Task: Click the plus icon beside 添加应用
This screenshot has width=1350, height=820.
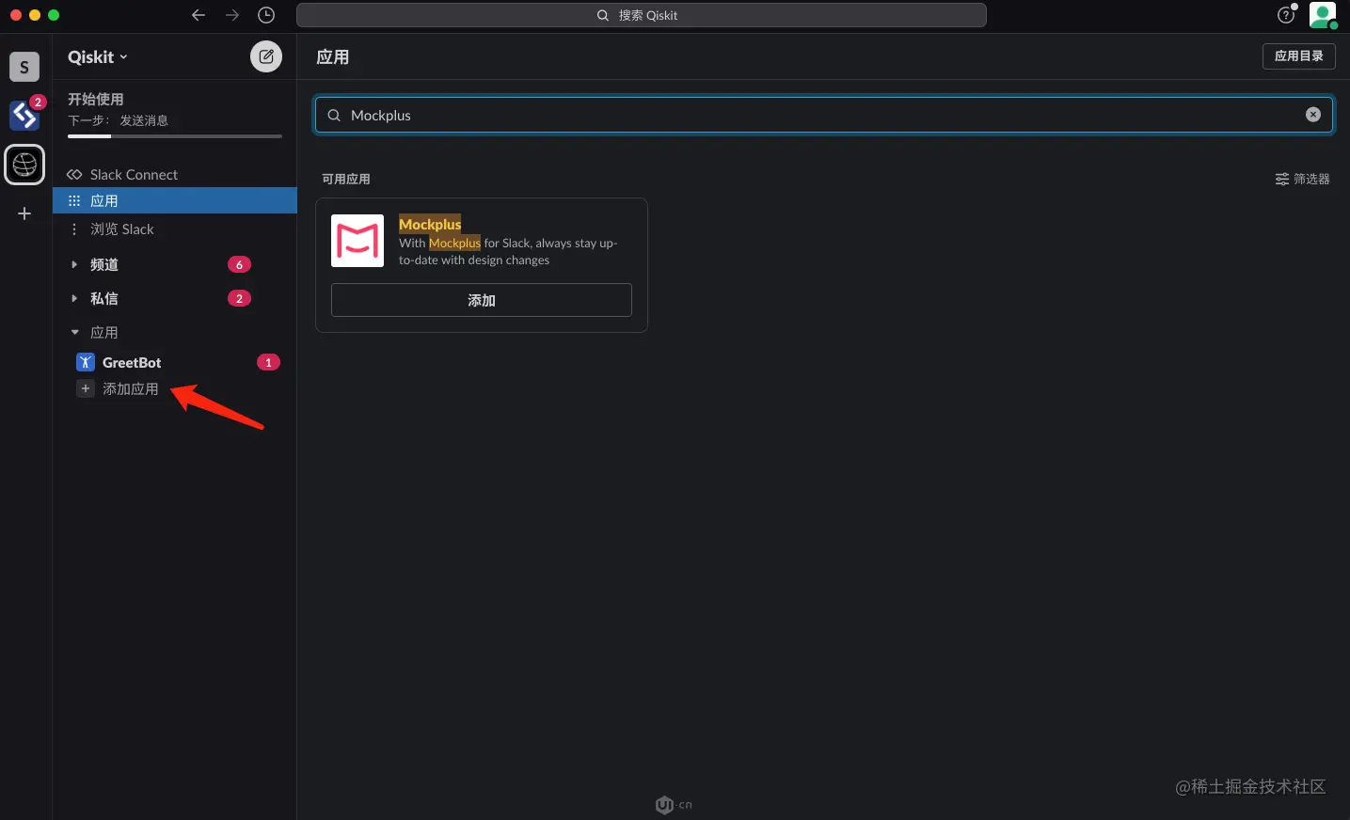Action: (85, 388)
